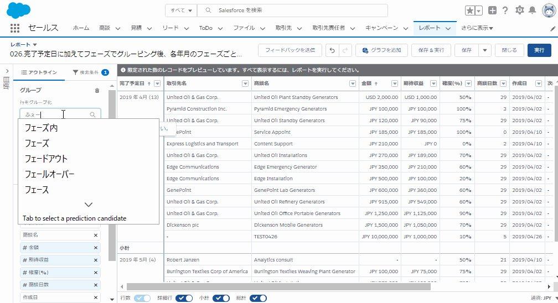Image resolution: width=558 pixels, height=303 pixels.
Task: Open the notifications bell icon
Action: point(533,11)
